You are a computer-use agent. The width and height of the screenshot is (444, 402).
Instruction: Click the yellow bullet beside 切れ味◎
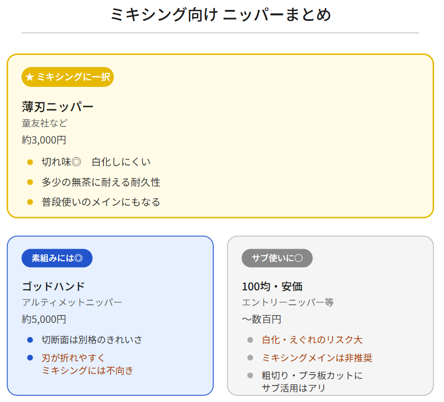(x=31, y=162)
